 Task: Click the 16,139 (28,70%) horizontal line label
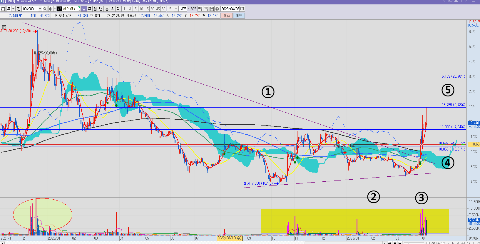(x=453, y=76)
